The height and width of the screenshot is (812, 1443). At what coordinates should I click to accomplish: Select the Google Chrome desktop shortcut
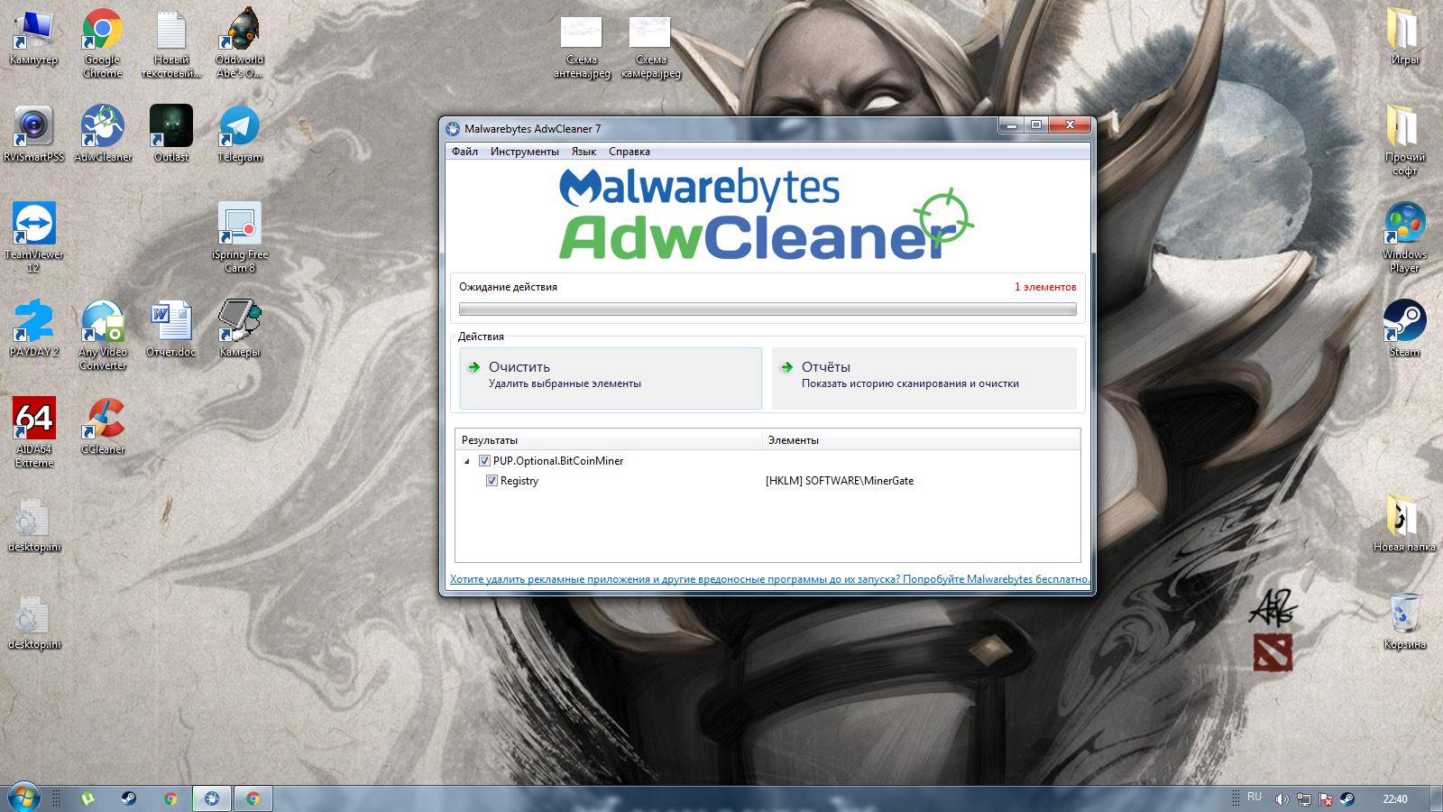click(x=103, y=43)
